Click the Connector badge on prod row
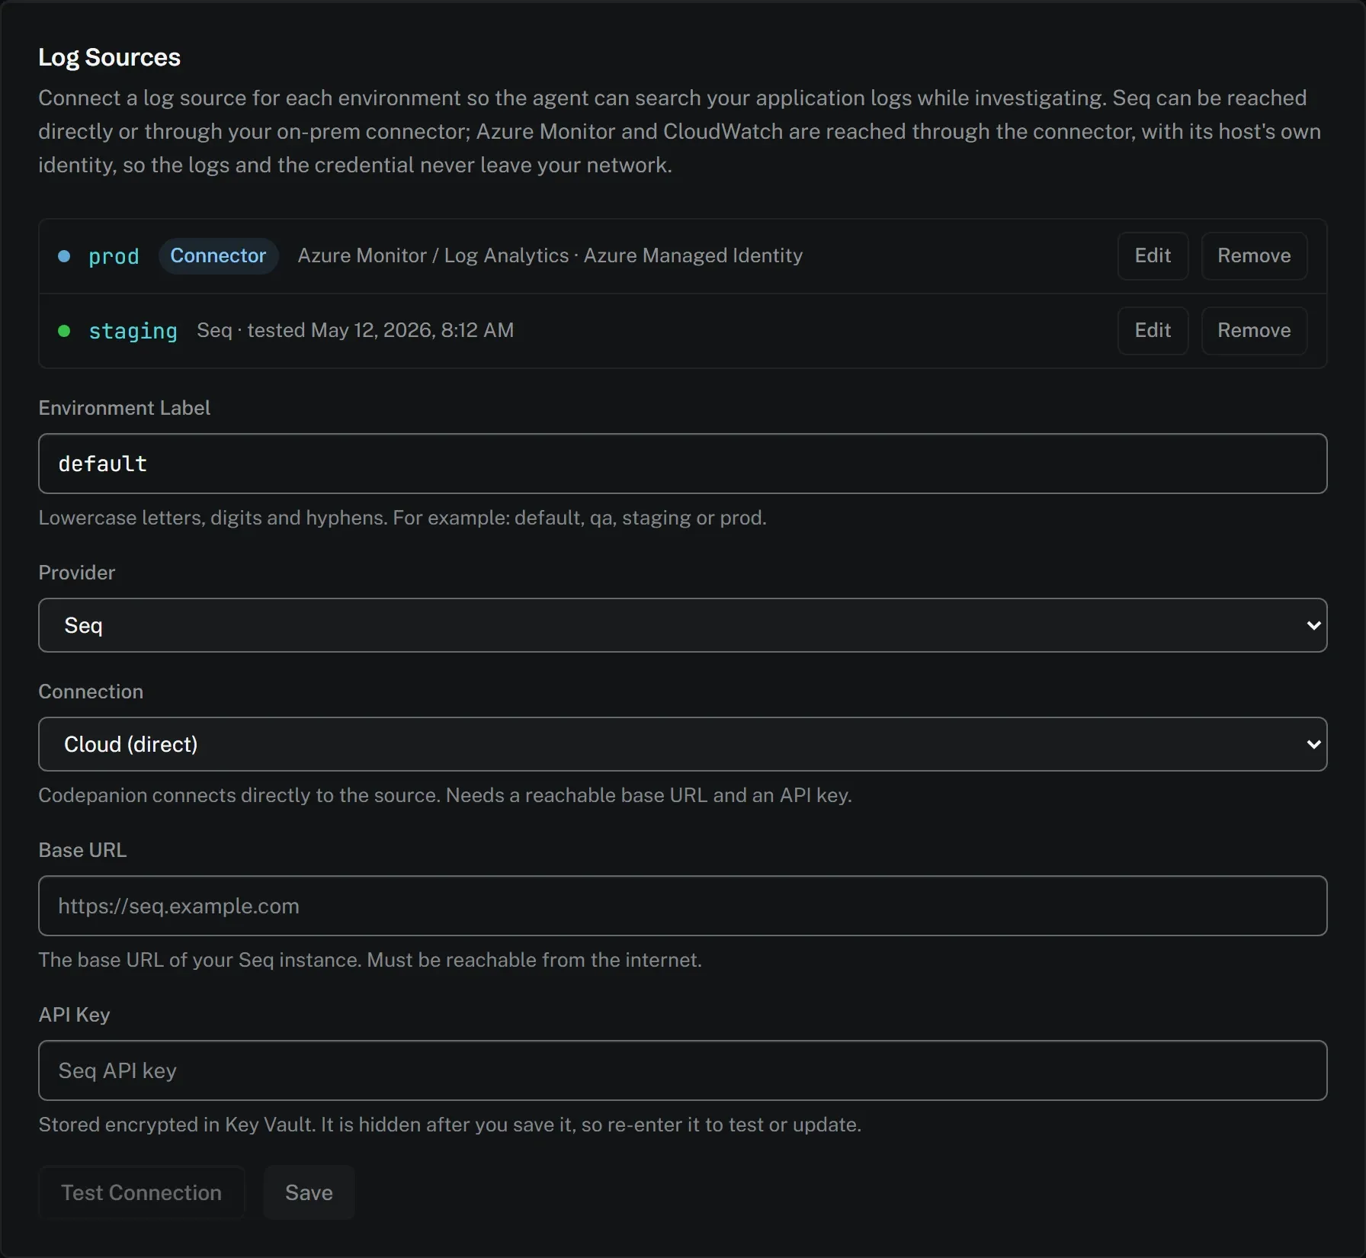 218,255
